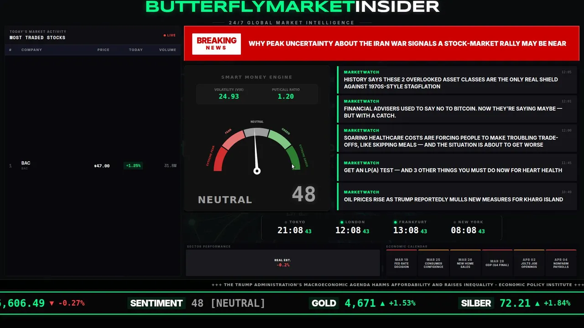
Task: Select the REAL EST. sector performance tile
Action: [283, 263]
